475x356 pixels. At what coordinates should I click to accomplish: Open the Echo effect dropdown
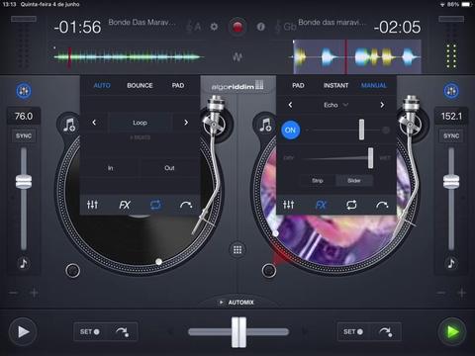coord(335,105)
